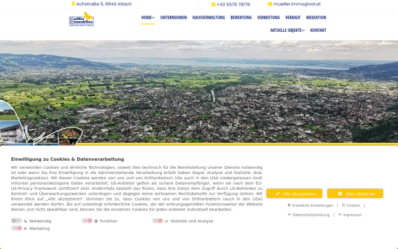Click the checkmark icon in Alle akzeptieren

[x=278, y=194]
